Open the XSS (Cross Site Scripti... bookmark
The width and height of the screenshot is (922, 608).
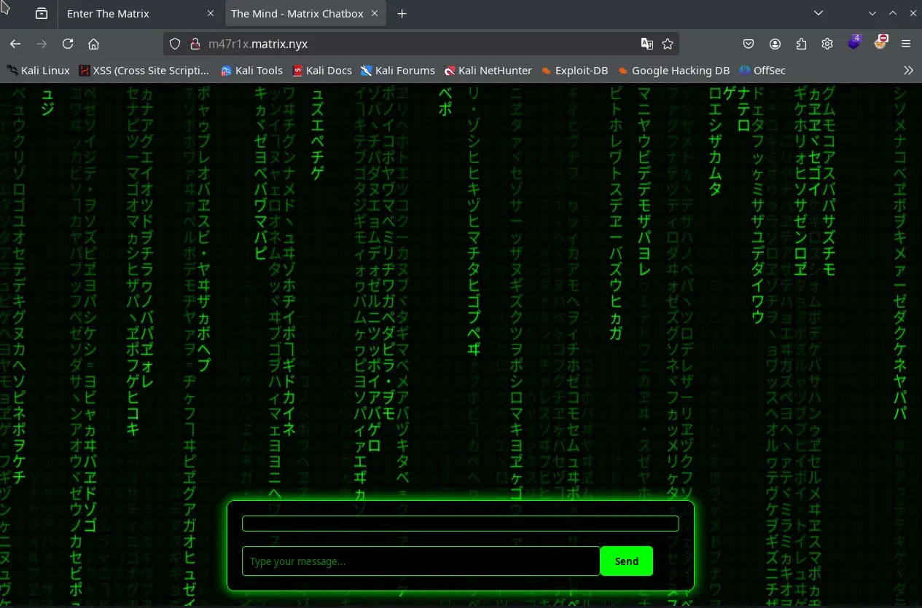point(144,71)
